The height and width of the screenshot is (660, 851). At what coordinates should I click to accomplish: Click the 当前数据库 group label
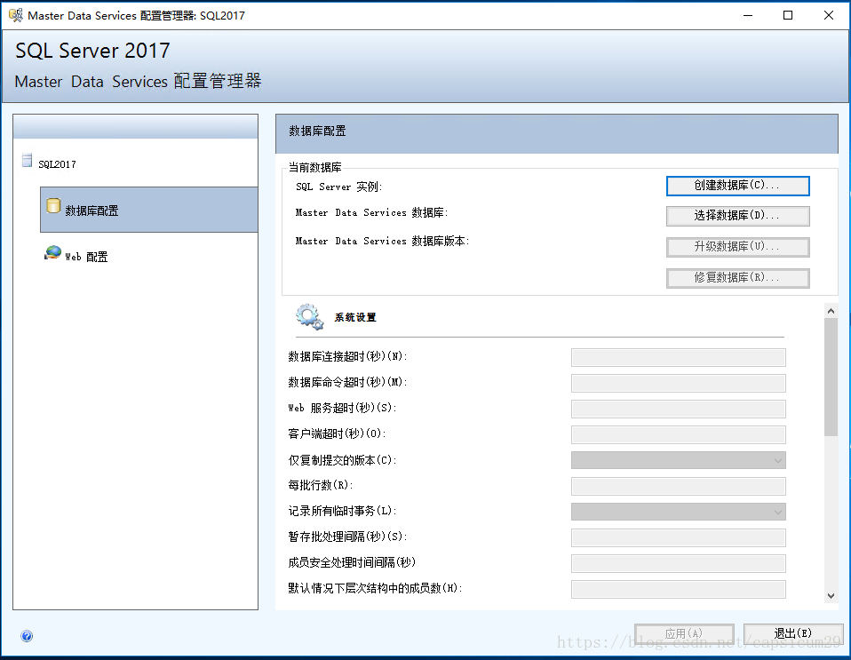[x=314, y=167]
